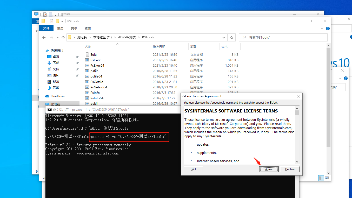Click the 快速访问 star in sidebar

coord(47,51)
